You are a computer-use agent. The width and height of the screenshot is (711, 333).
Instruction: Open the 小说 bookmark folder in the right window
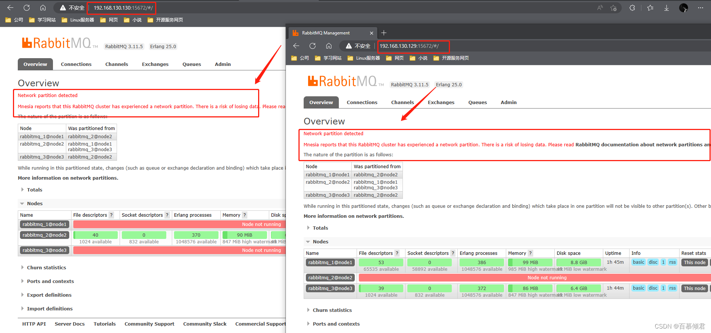[418, 58]
